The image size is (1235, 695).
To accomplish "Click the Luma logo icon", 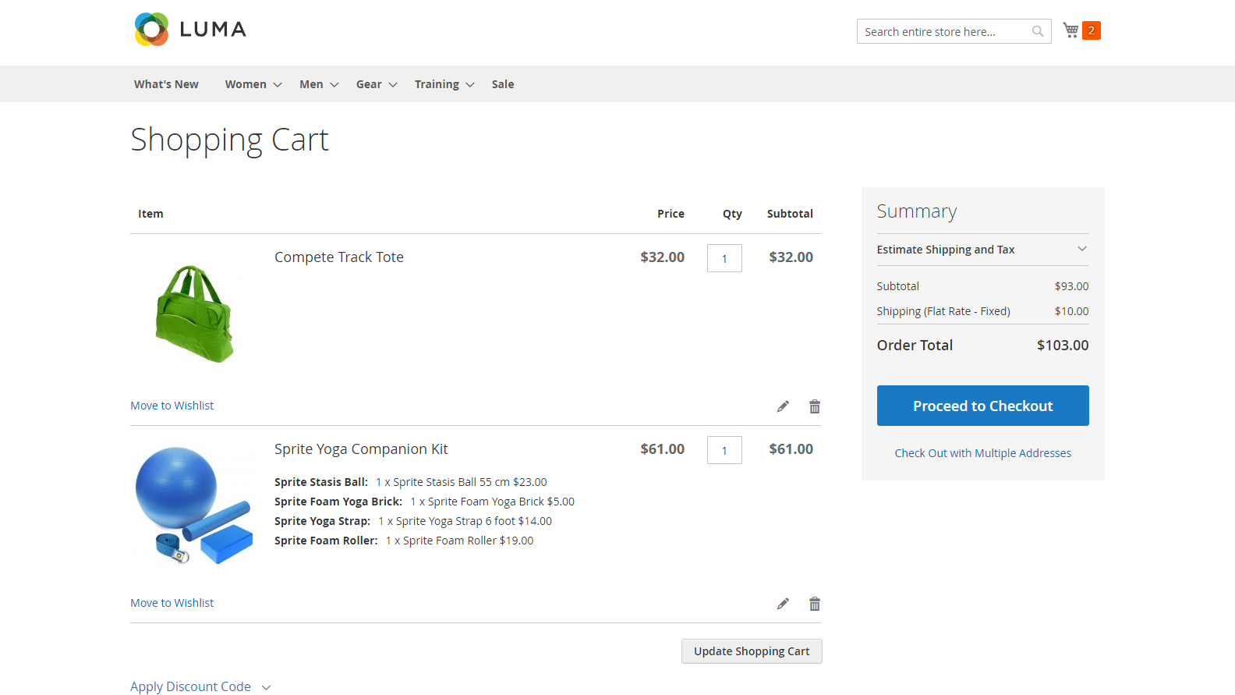I will (151, 30).
